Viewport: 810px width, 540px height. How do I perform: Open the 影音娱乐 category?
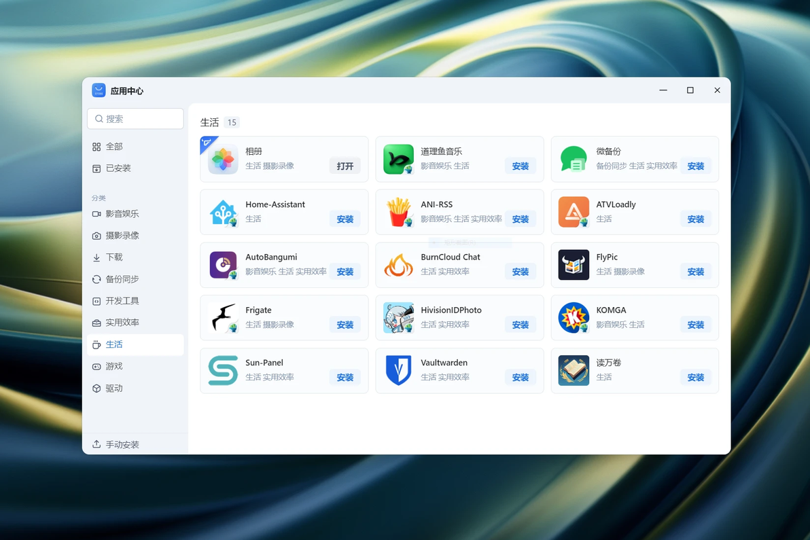click(135, 214)
